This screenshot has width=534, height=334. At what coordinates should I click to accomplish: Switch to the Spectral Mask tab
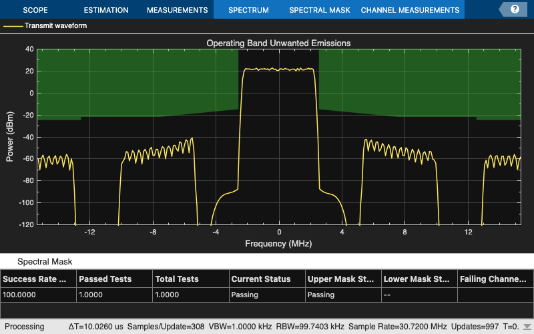pos(320,10)
